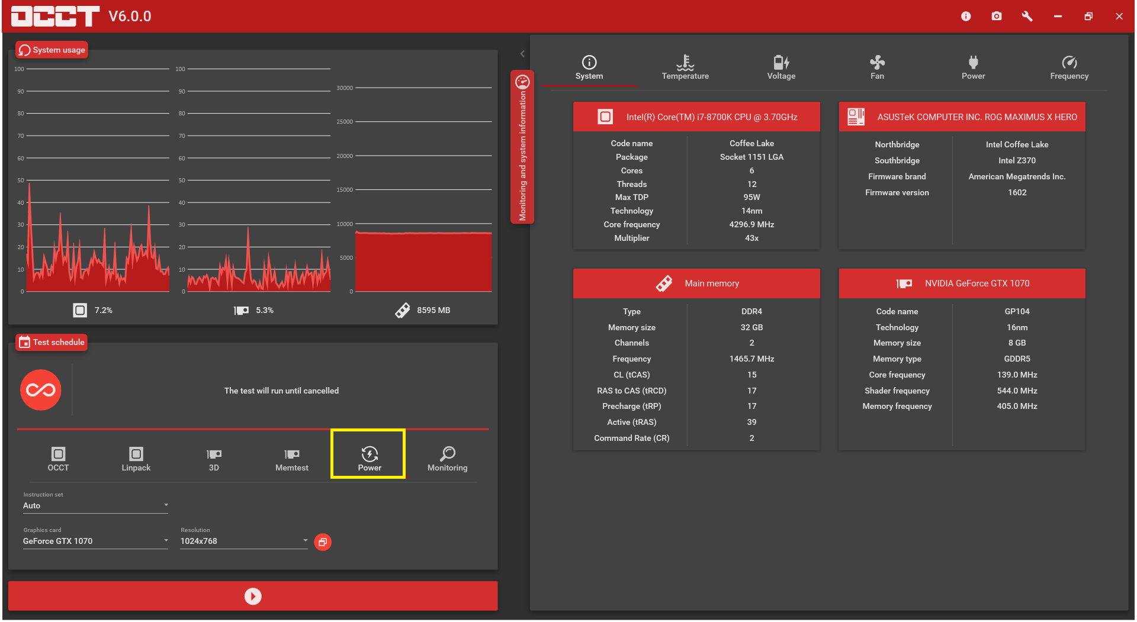The image size is (1137, 622).
Task: Minimize the OCCT window
Action: click(x=1058, y=16)
